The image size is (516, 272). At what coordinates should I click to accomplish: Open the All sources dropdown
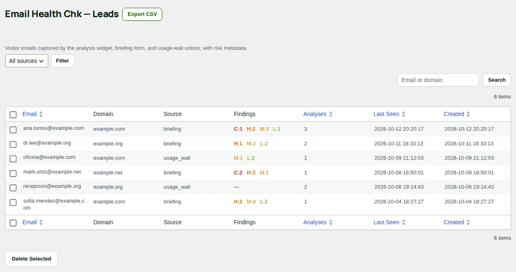pos(27,61)
